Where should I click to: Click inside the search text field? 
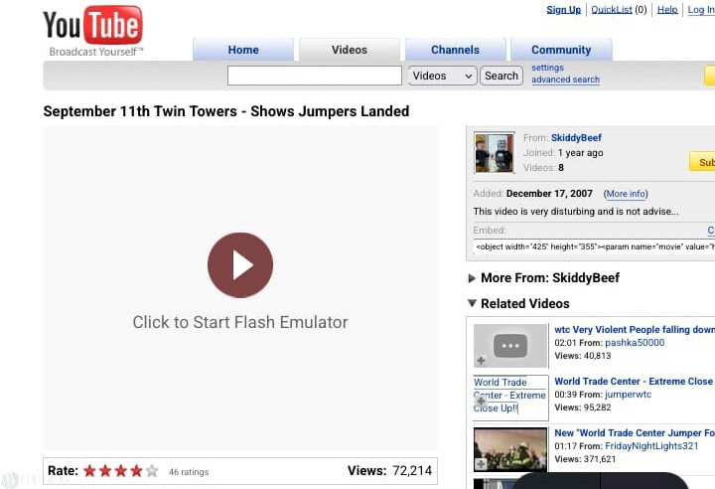(x=314, y=76)
